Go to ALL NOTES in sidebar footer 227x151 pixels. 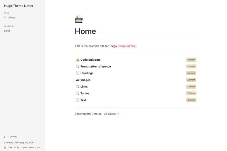pos(10,137)
